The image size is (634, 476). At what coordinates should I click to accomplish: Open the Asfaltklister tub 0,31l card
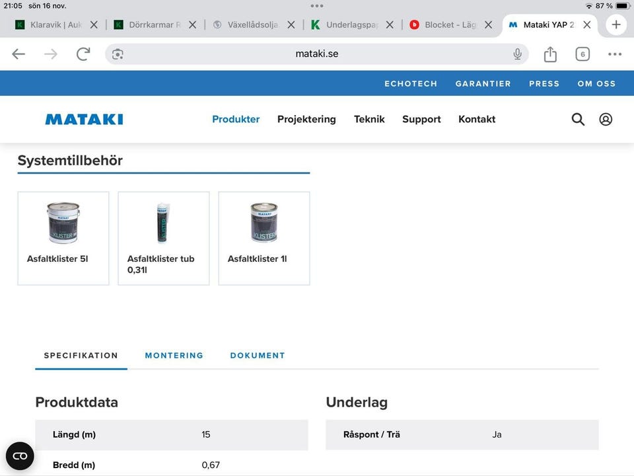(x=164, y=239)
